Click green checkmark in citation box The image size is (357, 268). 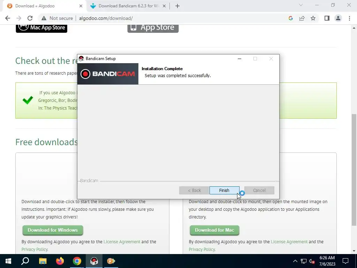click(x=28, y=100)
